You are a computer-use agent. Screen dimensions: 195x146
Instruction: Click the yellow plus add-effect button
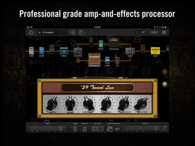pos(165,72)
